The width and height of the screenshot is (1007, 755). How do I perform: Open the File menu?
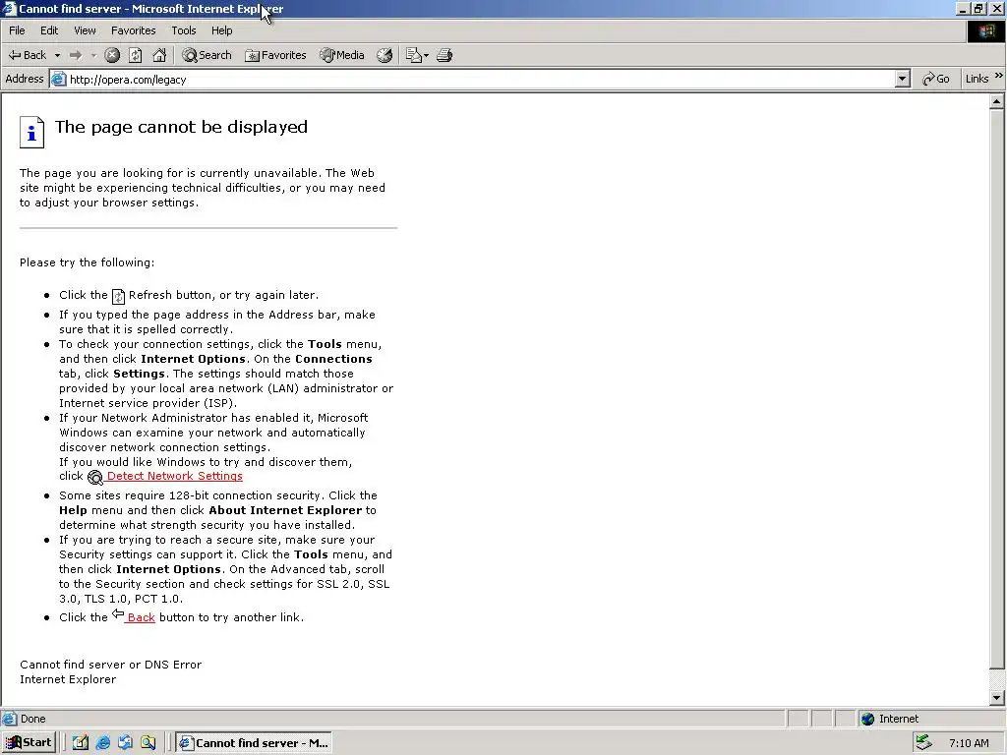pos(18,30)
